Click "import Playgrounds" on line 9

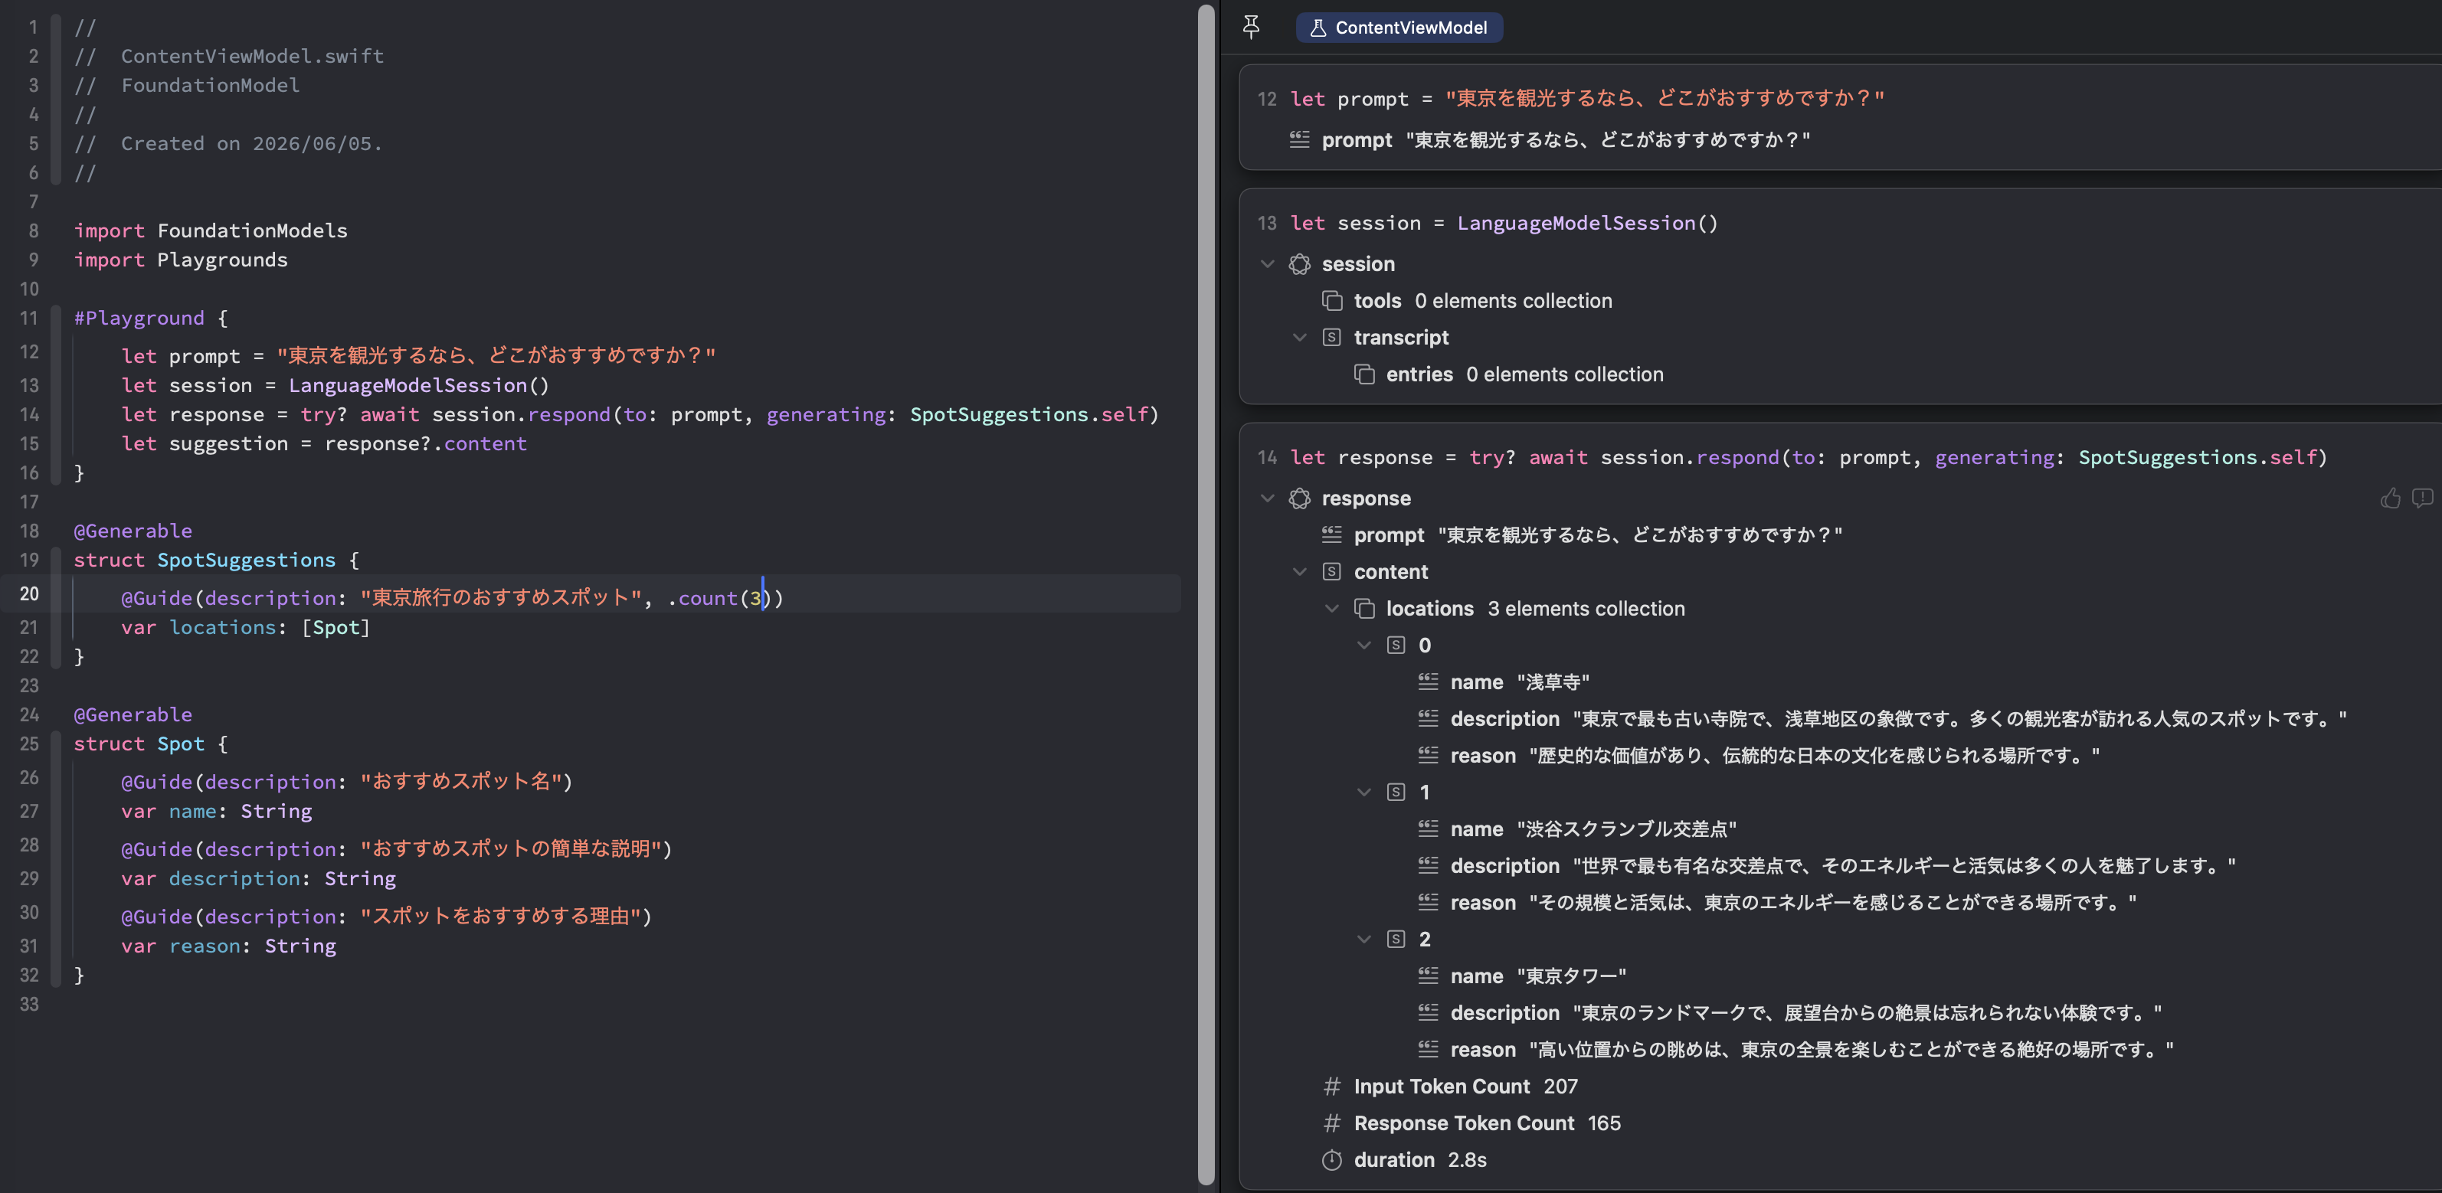click(180, 260)
